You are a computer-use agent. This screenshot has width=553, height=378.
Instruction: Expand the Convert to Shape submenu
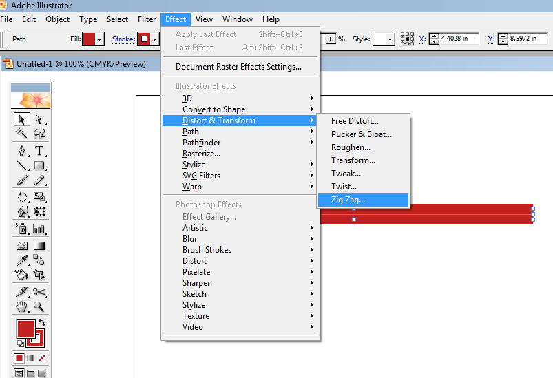coord(240,109)
